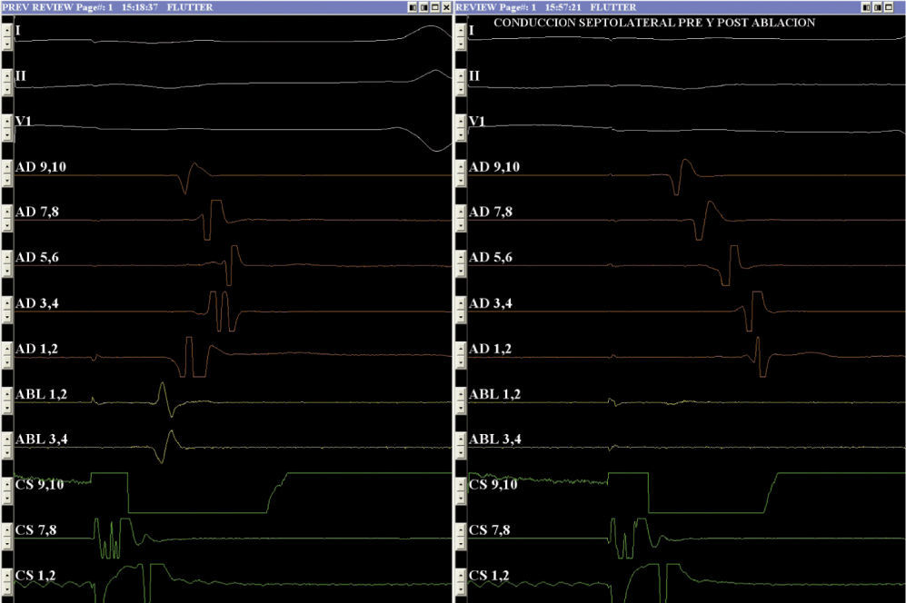906x603 pixels.
Task: Close the right review window (15:57:21)
Action: (x=898, y=6)
